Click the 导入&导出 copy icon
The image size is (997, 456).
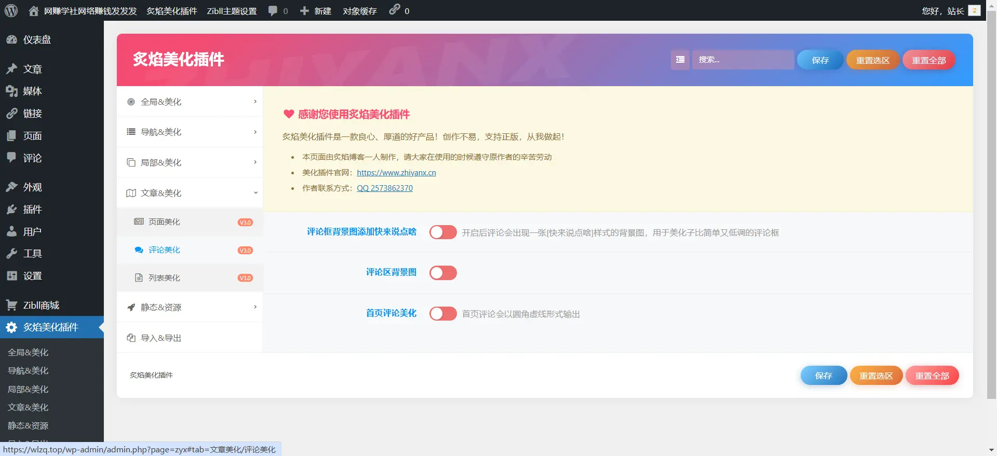pyautogui.click(x=131, y=338)
